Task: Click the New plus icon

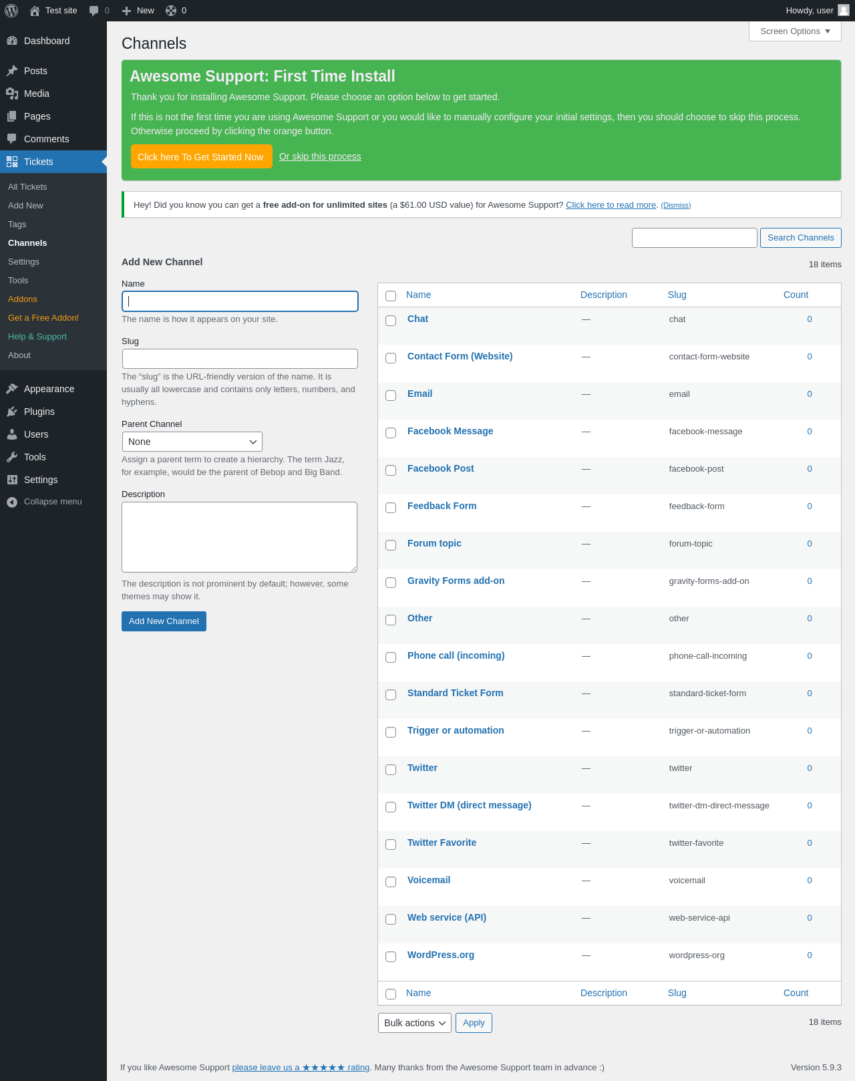Action: pos(126,11)
